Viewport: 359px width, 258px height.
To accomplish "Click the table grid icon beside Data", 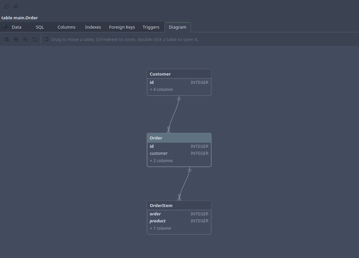I will pos(6,27).
